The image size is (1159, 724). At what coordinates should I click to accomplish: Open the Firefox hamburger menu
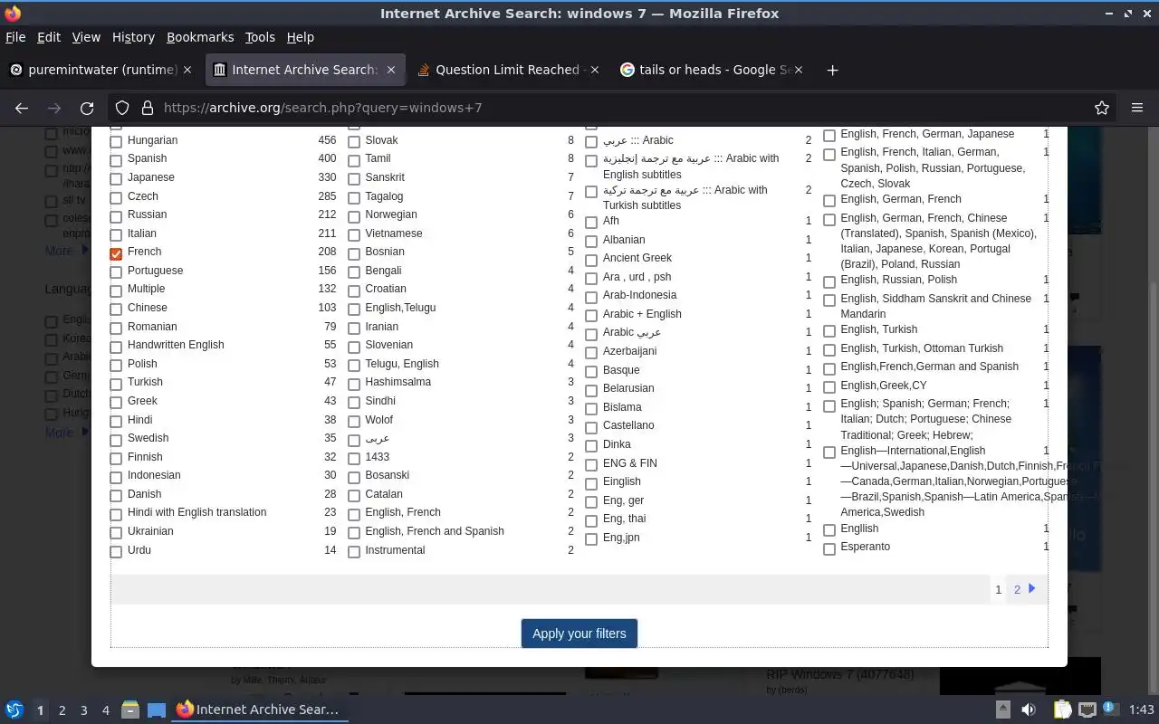1137,108
